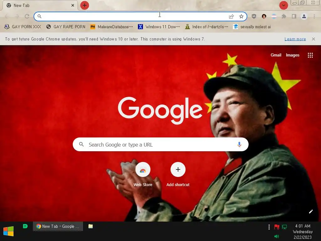Screen dimensions: 321x241
Task: Open the Google apps grid
Action: (x=310, y=55)
